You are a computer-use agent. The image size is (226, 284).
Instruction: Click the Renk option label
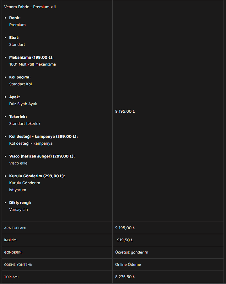pos(15,18)
